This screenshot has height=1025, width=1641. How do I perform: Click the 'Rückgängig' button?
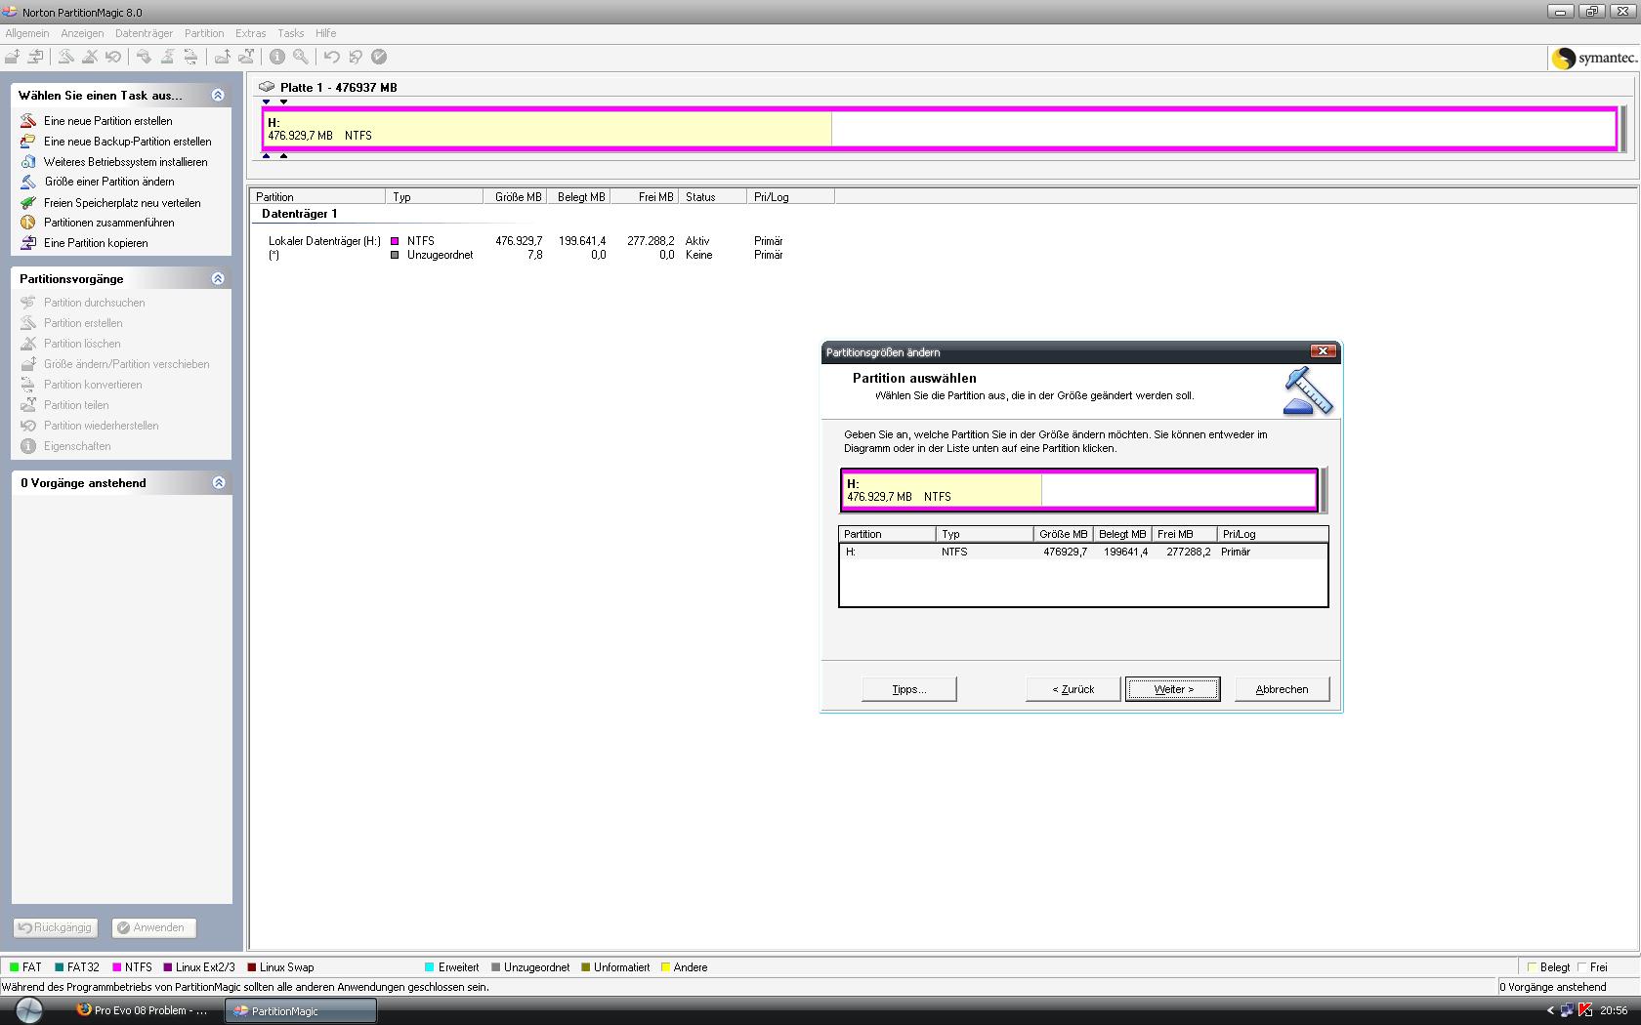pos(55,927)
